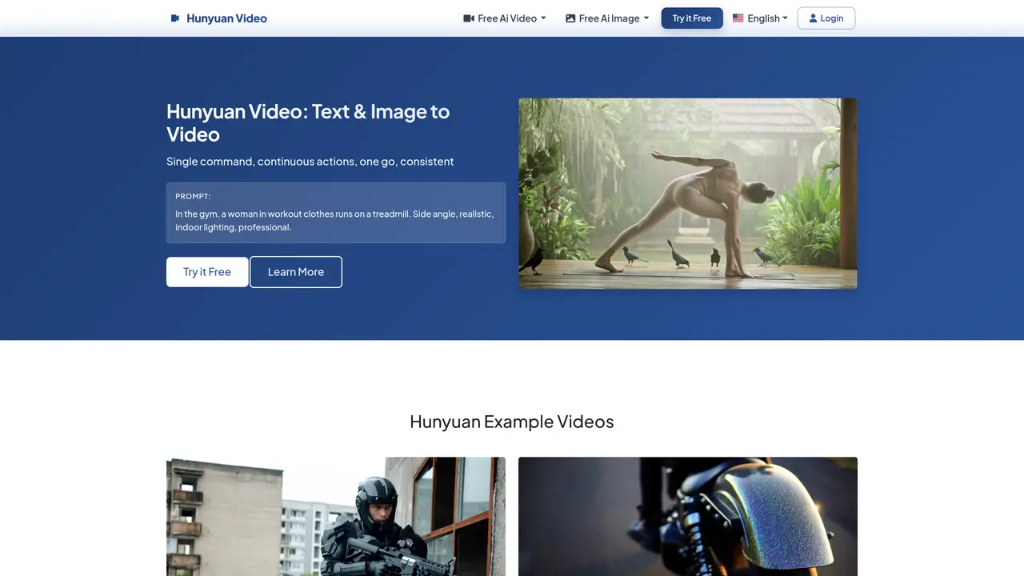Viewport: 1024px width, 576px height.
Task: Click the yoga woman hero video preview
Action: [x=688, y=194]
